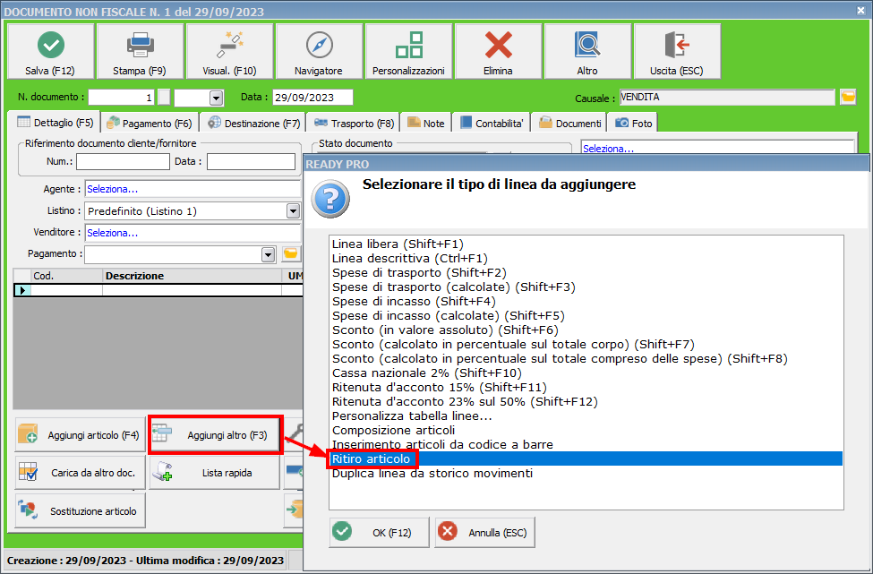Close the document window
873x574 pixels.
[x=860, y=10]
